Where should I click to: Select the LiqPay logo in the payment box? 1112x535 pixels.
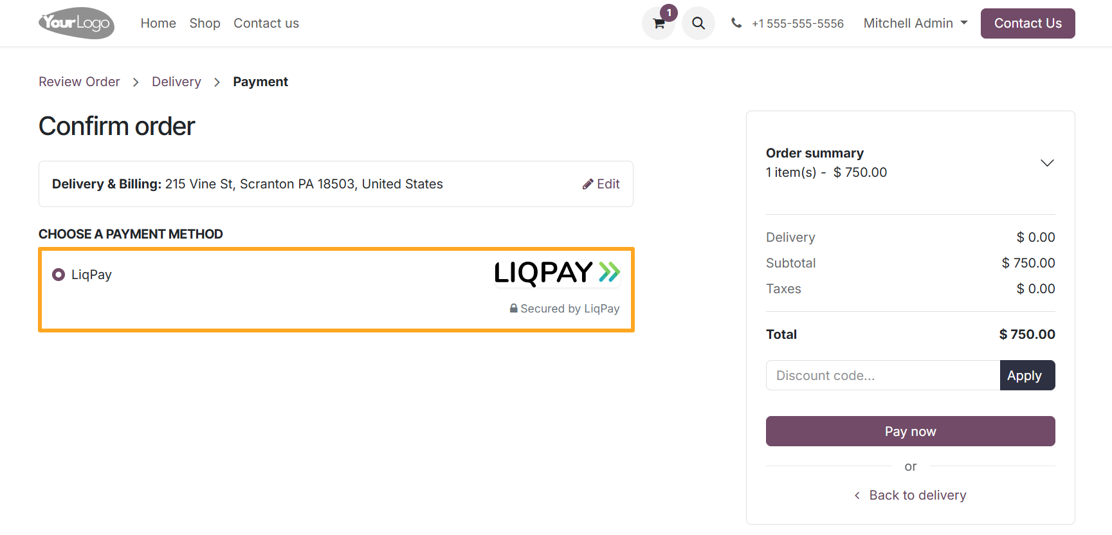(x=557, y=273)
